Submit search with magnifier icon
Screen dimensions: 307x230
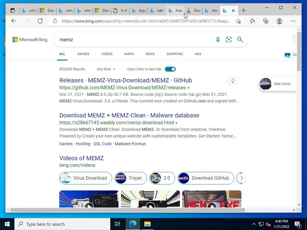[x=240, y=40]
